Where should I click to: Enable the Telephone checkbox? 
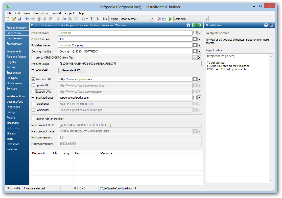tap(33, 104)
